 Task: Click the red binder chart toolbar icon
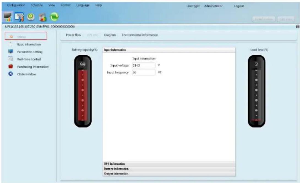[43, 17]
